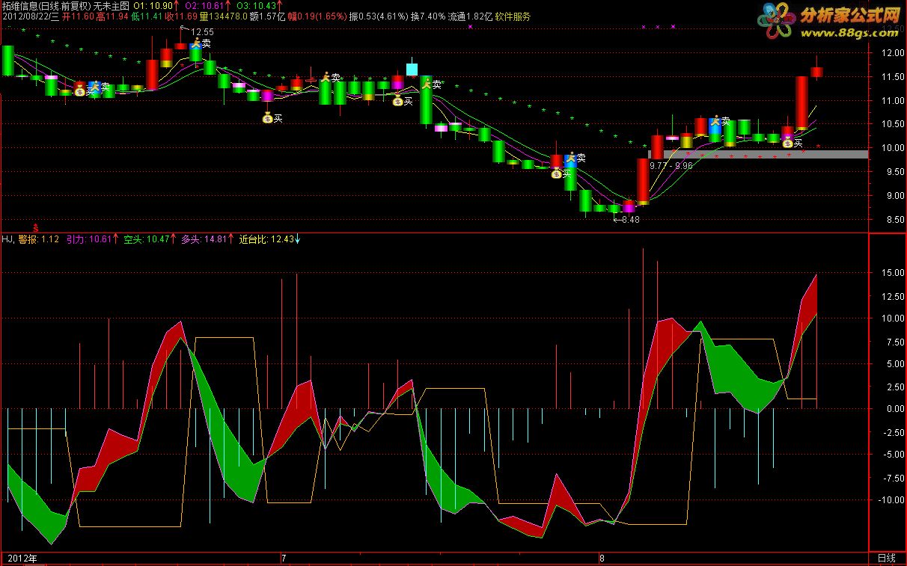Viewport: 907px width, 566px height.
Task: Click the volume figure 量134478.0
Action: click(x=224, y=16)
